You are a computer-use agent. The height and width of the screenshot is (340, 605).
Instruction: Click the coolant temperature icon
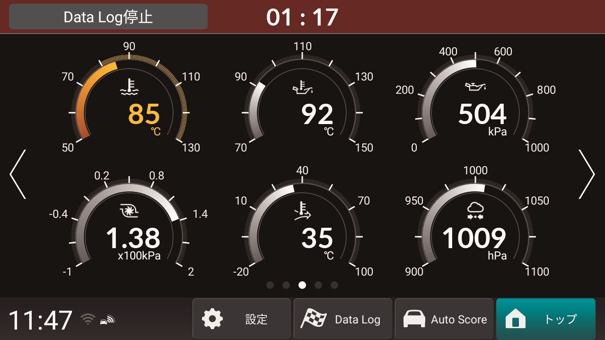tap(129, 87)
